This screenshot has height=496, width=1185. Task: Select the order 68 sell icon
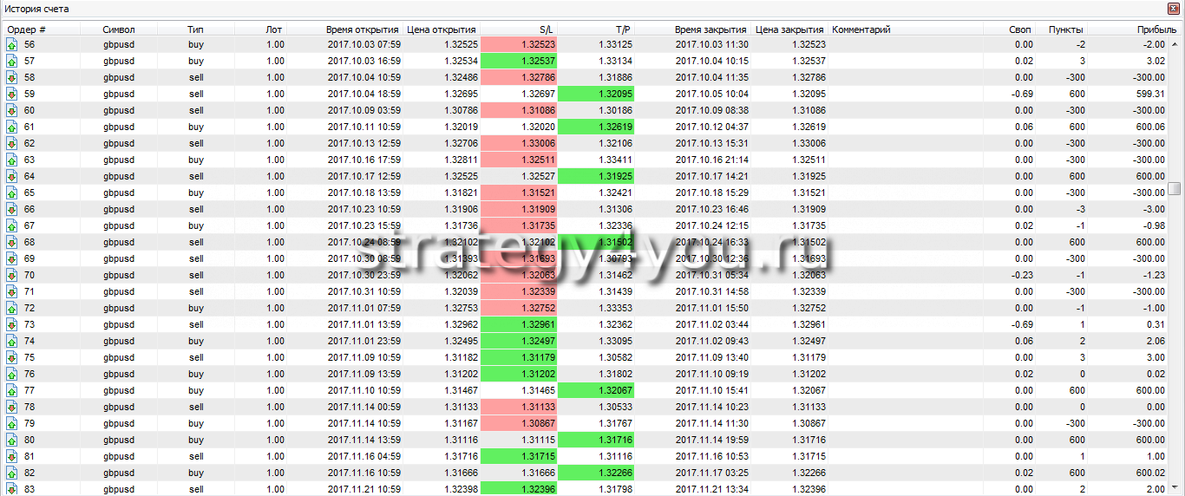pos(12,242)
